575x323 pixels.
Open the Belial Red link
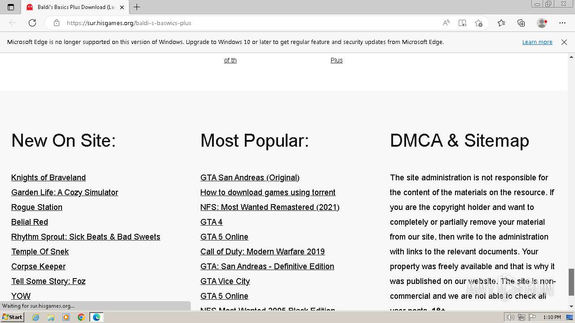point(30,222)
